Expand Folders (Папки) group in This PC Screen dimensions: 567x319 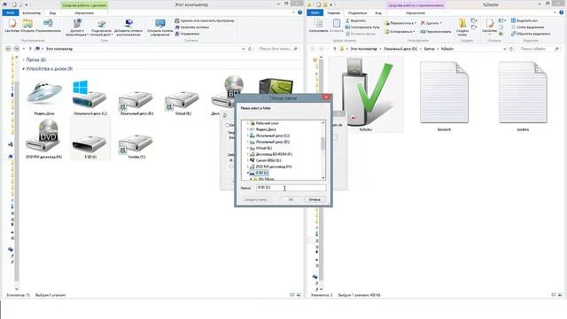click(x=24, y=59)
